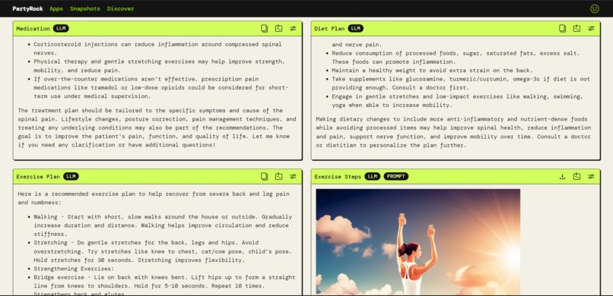Click the generated woman stretching image
The width and height of the screenshot is (613, 296).
[418, 242]
